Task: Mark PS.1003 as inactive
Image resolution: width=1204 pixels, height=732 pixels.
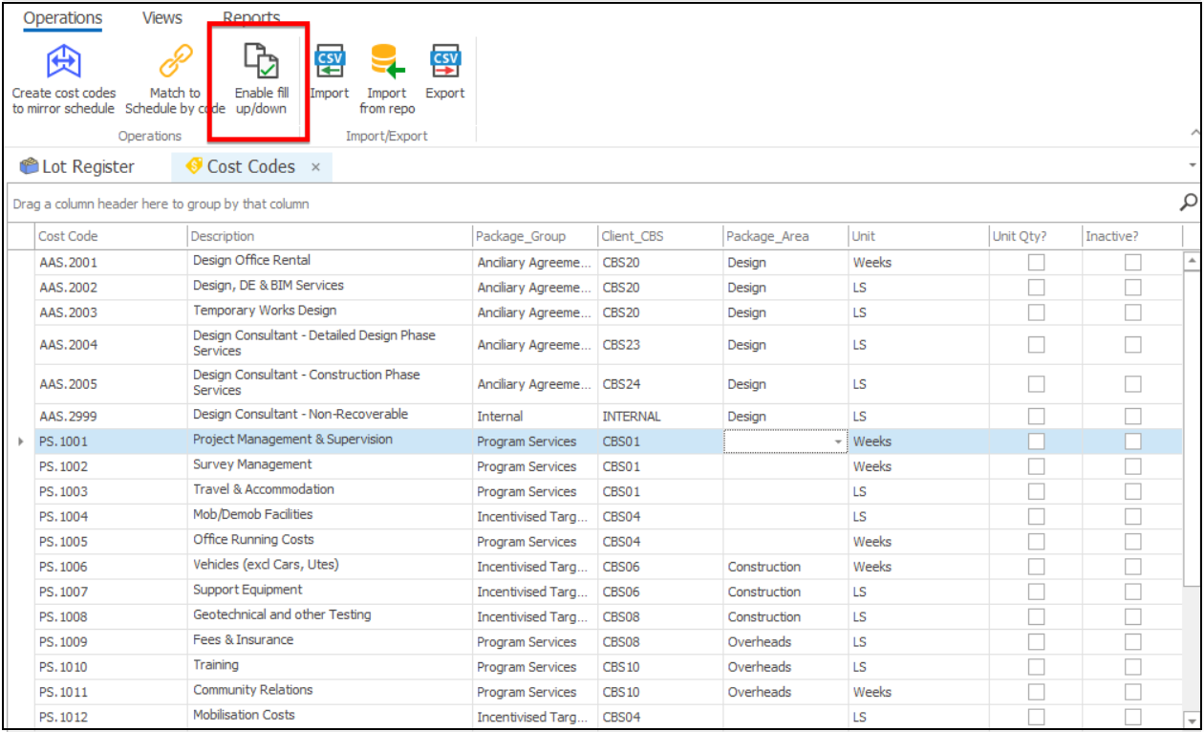Action: [1132, 491]
